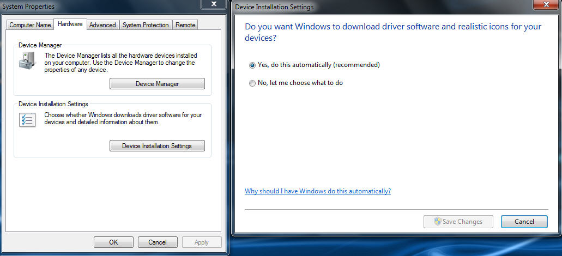The image size is (562, 256).
Task: Close the Device Installation Settings window
Action: [546, 4]
